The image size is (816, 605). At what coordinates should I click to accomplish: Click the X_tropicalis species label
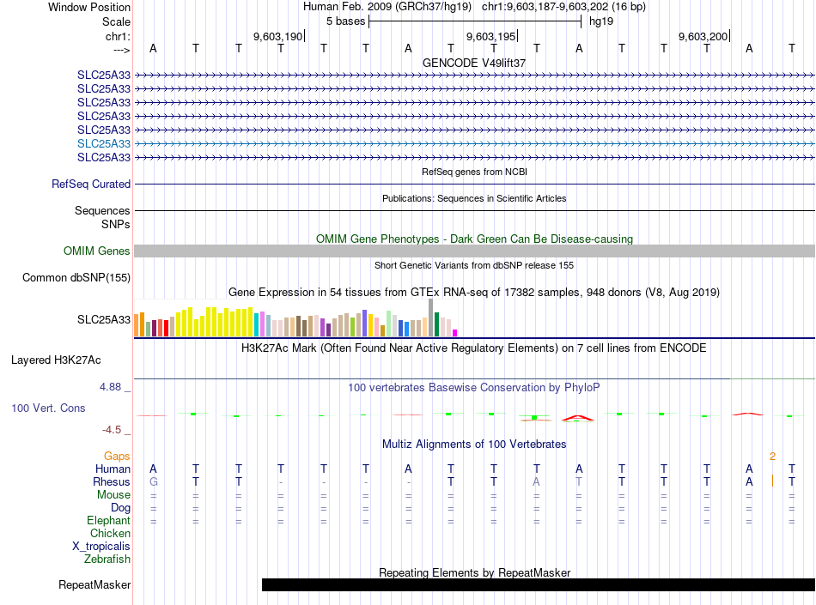101,547
